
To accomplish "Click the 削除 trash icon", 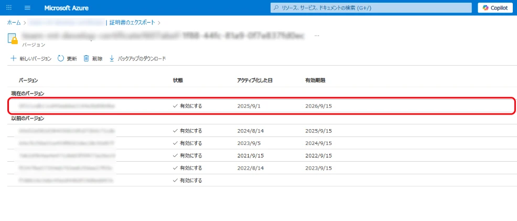I will [87, 59].
